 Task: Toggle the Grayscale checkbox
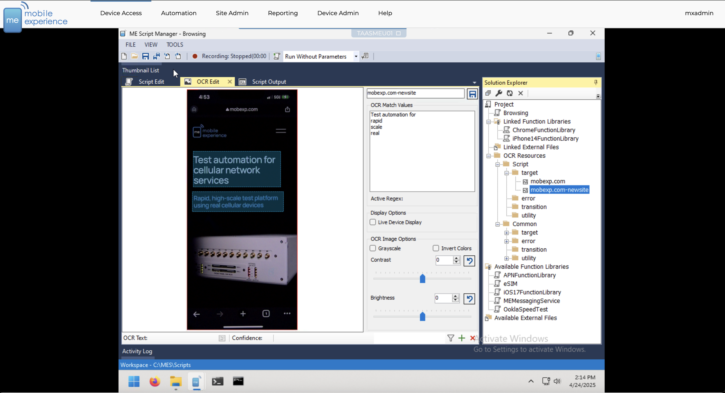tap(373, 248)
